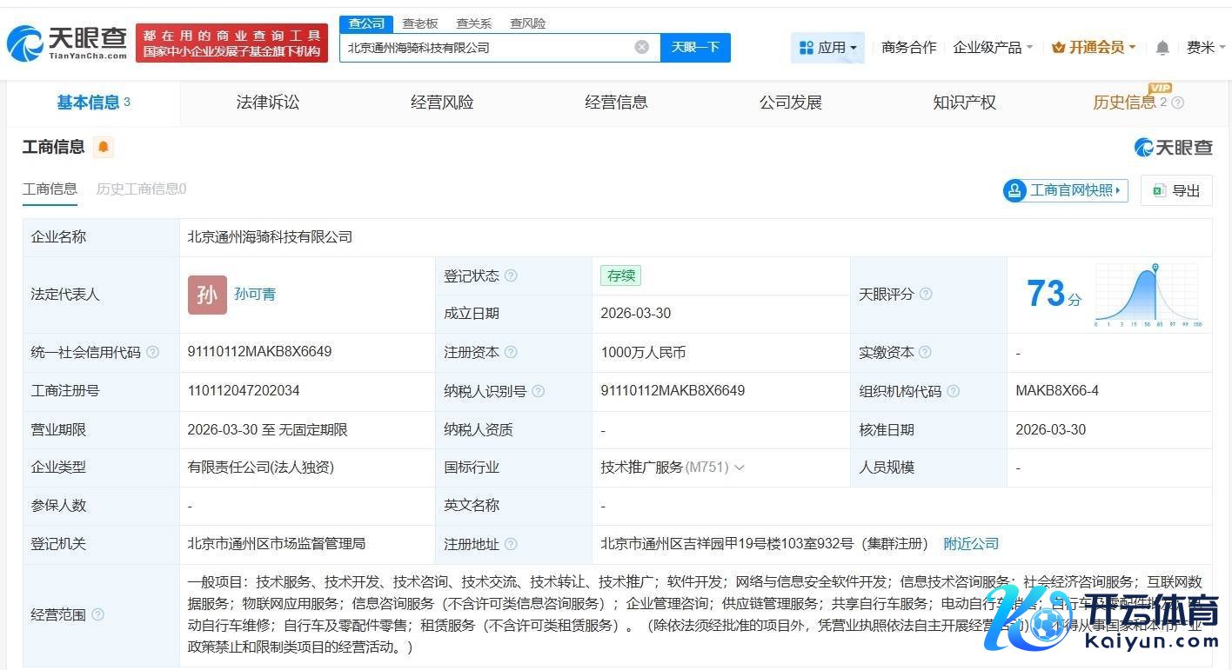Open the 应用 dropdown menu

(x=827, y=48)
